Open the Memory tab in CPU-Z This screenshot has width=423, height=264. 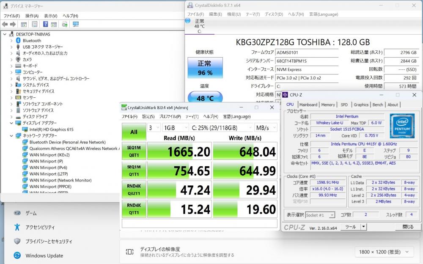coord(328,104)
